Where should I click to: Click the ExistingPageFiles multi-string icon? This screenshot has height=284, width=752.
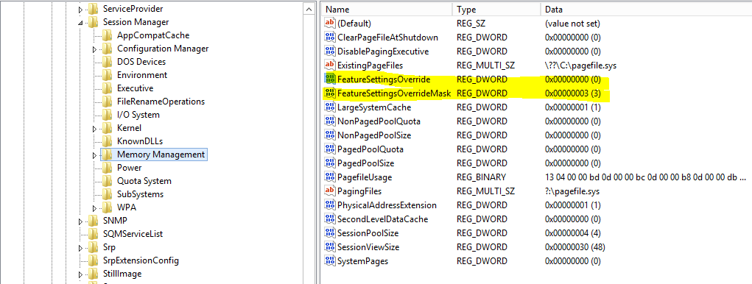tap(330, 65)
